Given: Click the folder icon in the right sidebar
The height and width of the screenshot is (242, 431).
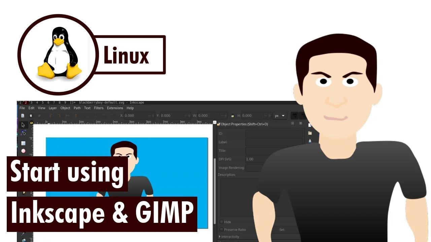Looking at the screenshot, I should pyautogui.click(x=310, y=133).
